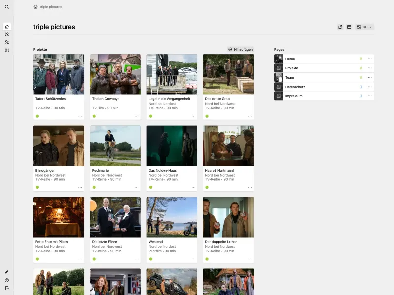Click the logout icon at sidebar bottom
This screenshot has width=394, height=295.
(x=7, y=288)
